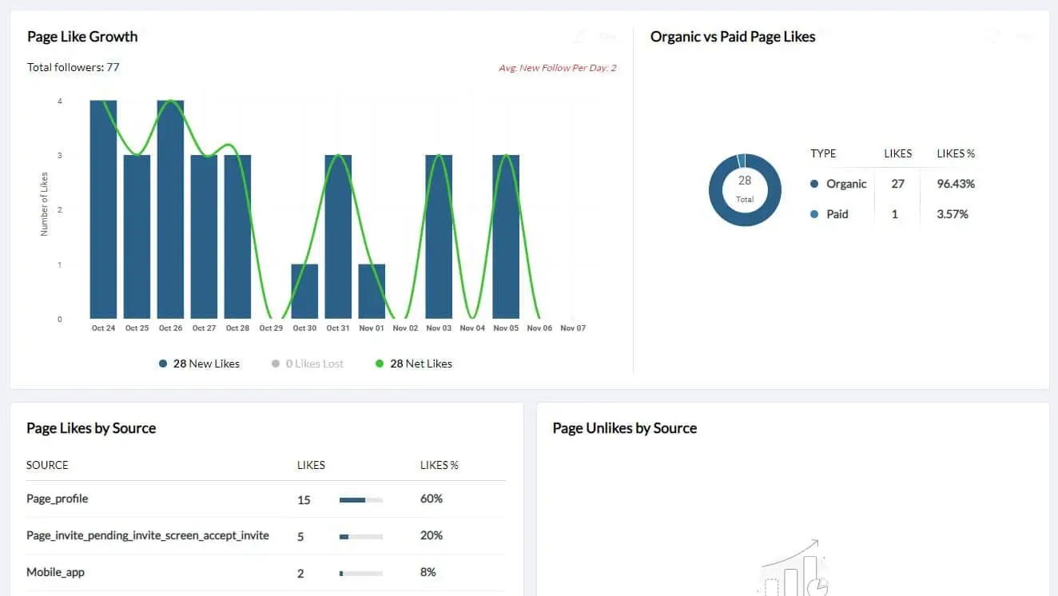Select the Oct 24 bar in chart
The height and width of the screenshot is (596, 1058).
(103, 209)
